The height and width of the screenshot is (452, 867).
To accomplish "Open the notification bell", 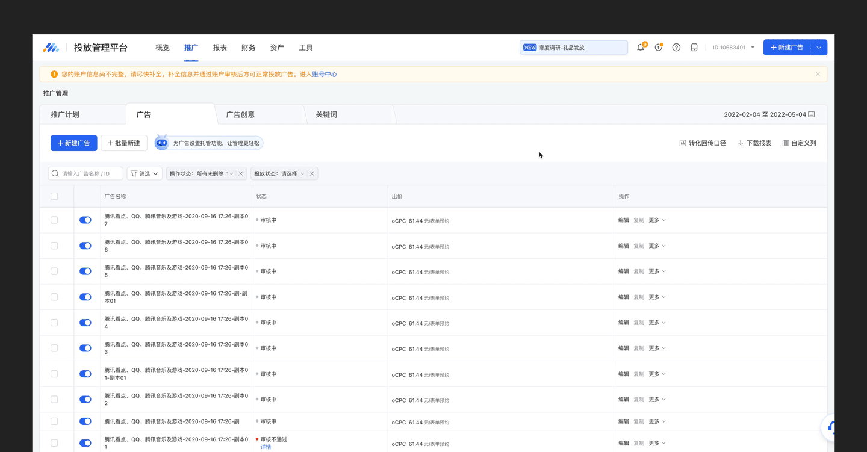I will click(641, 48).
